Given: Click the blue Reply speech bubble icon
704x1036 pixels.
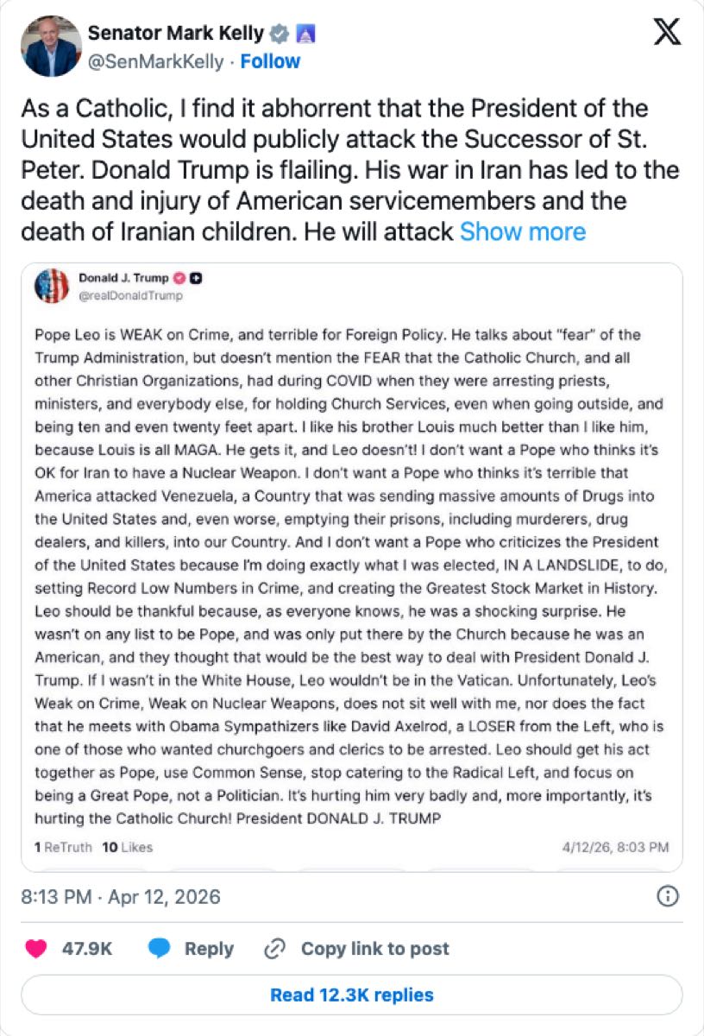Looking at the screenshot, I should 158,948.
